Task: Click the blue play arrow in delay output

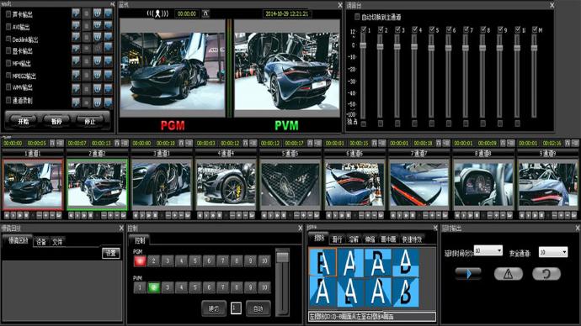Action: 468,274
